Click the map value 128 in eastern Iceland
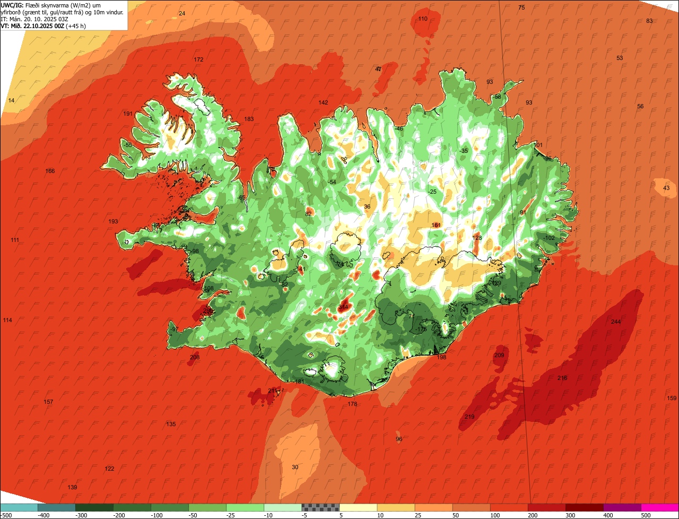 (x=477, y=238)
